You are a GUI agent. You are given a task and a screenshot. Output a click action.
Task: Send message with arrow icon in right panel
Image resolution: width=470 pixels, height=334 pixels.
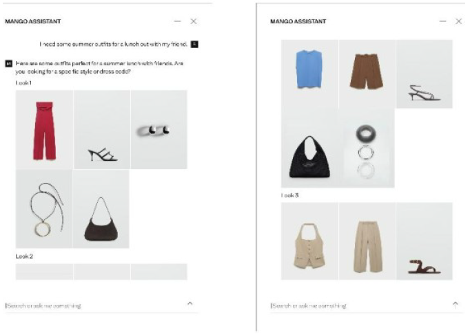pyautogui.click(x=456, y=304)
